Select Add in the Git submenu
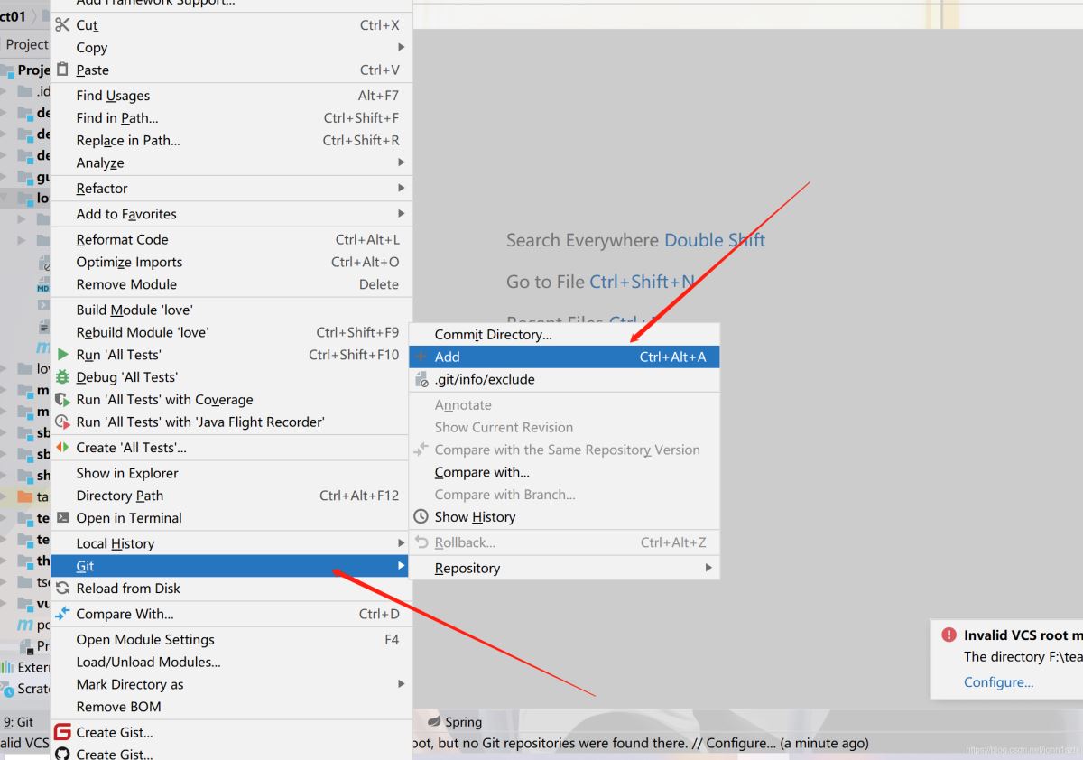 (x=564, y=357)
